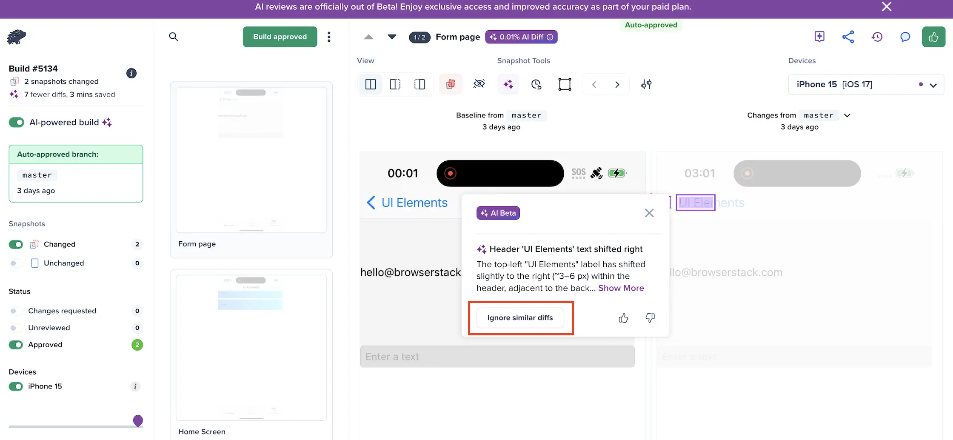Turn on Changes requested status filter
Screen dimensions: 953x440
(16, 311)
